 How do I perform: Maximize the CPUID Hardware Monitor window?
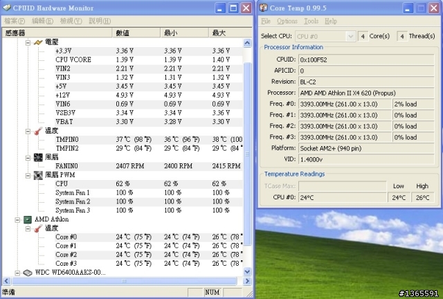(233, 8)
